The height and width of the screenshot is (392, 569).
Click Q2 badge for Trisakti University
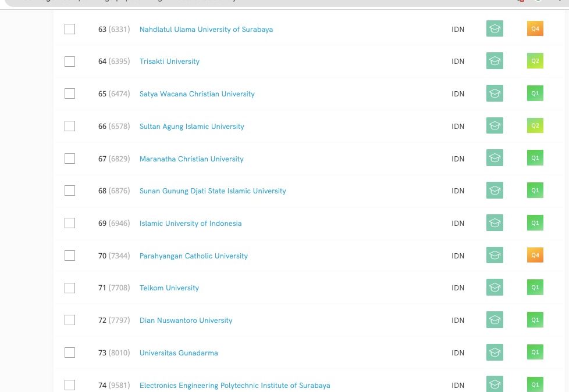click(535, 61)
